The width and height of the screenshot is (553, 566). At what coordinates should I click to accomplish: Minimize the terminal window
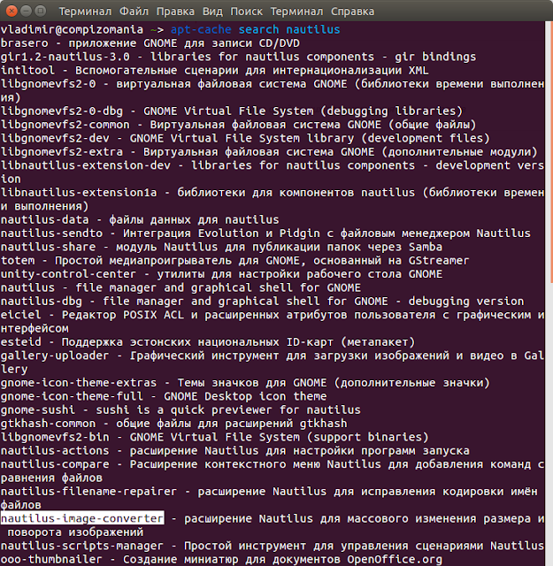(26, 11)
